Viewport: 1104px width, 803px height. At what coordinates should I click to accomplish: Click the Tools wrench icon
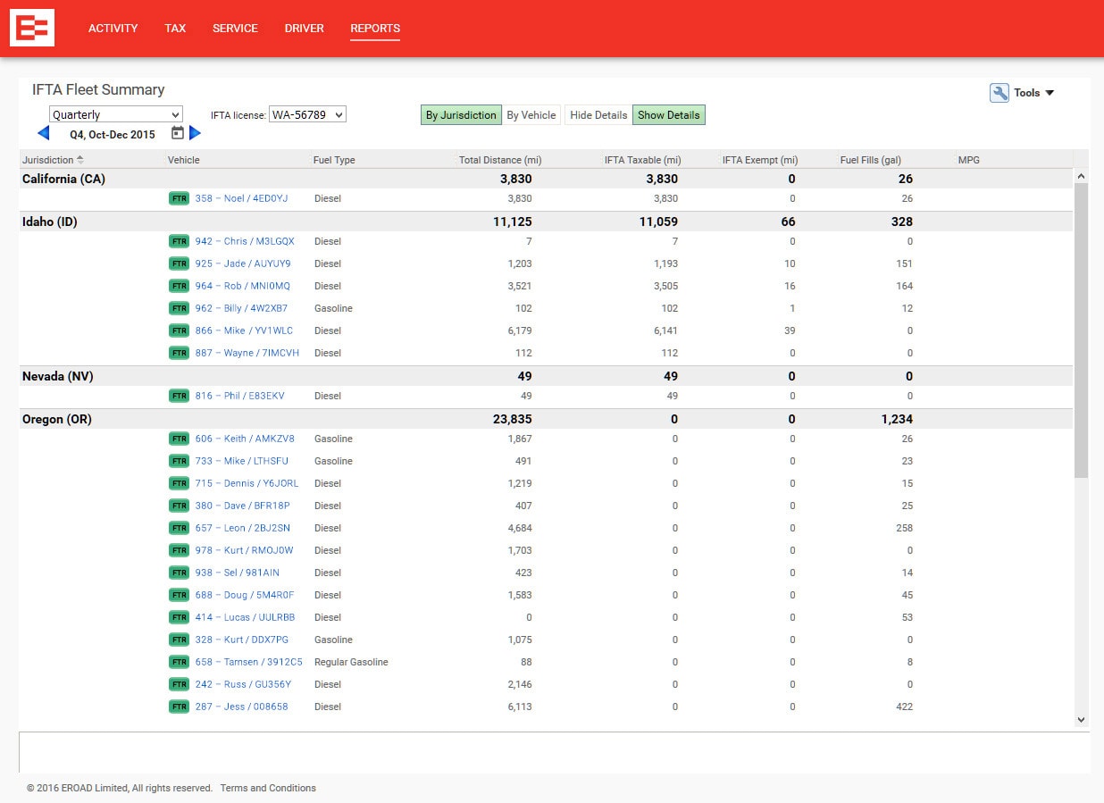coord(999,93)
